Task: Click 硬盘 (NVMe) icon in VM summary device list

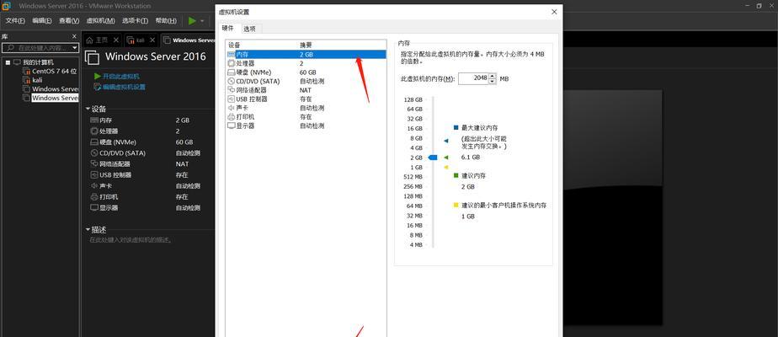Action: point(94,142)
